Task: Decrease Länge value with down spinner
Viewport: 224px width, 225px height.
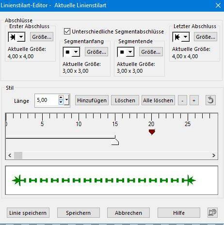Action: pyautogui.click(x=61, y=102)
